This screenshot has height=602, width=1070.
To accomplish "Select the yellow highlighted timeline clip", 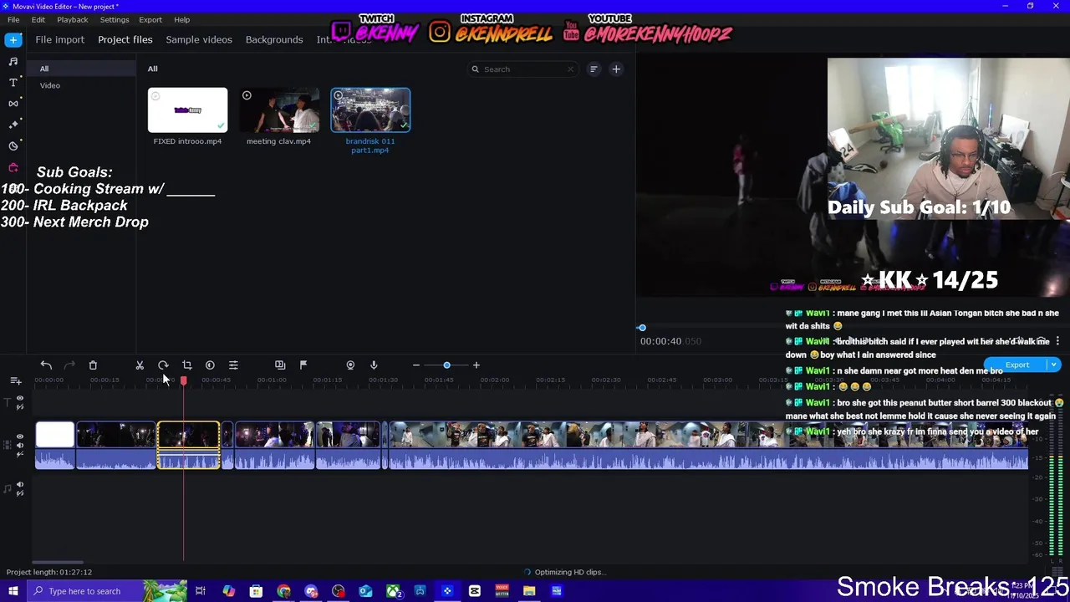I will pos(189,445).
